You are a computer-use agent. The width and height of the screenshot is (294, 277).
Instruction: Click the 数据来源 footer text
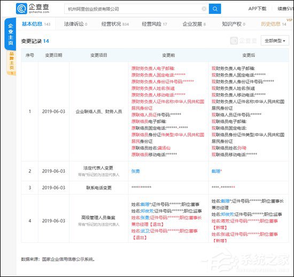pos(58,259)
